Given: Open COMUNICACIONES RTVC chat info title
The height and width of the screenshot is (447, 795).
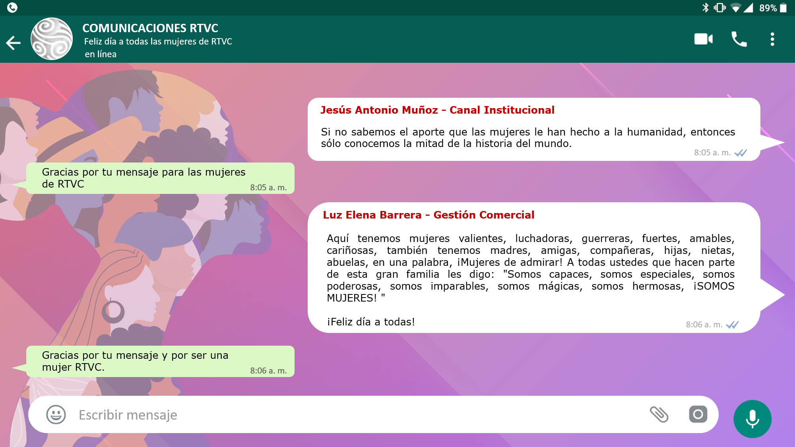Looking at the screenshot, I should coord(150,28).
